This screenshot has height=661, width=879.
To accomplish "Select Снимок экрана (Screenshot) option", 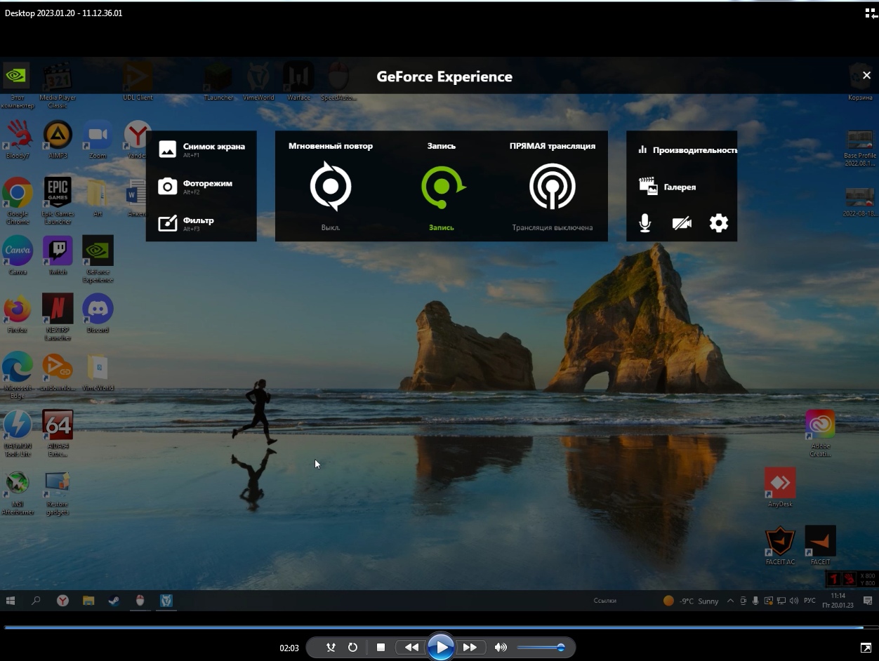I will tap(201, 149).
